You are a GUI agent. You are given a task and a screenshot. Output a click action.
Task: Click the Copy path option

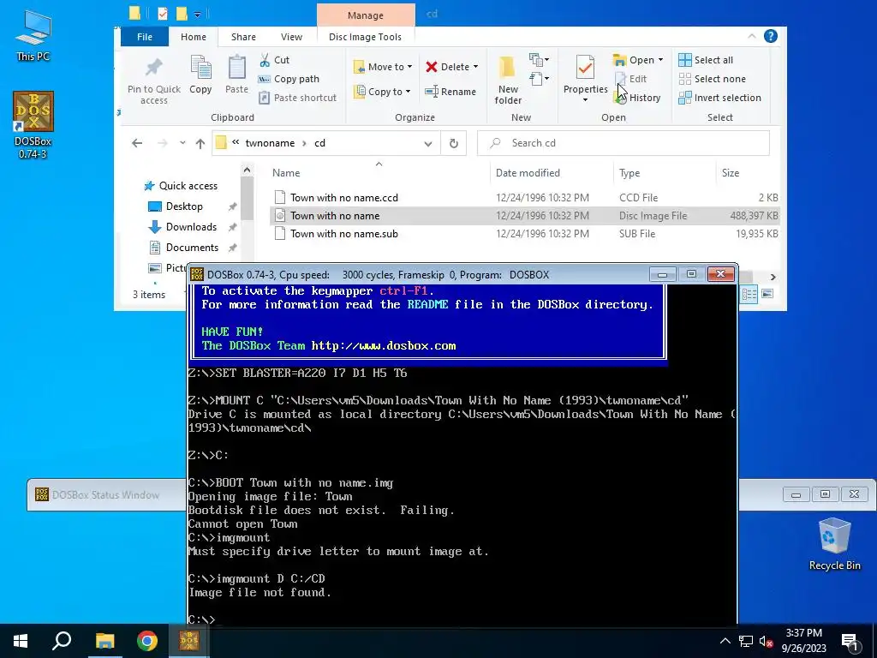[x=289, y=79]
